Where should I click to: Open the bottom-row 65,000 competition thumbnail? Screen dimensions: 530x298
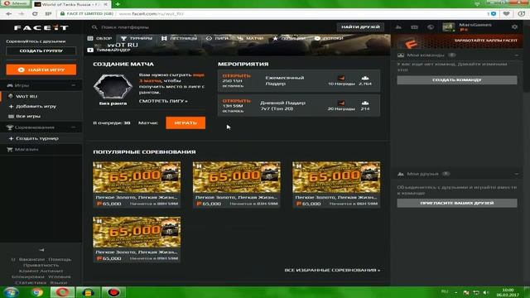[137, 232]
